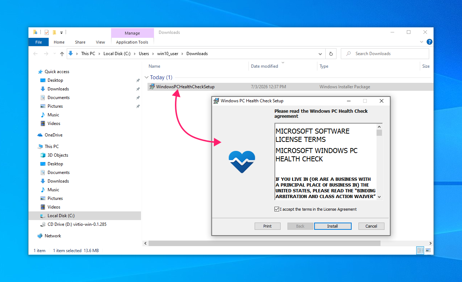Open the Network icon in navigation pane
This screenshot has width=462, height=282.
tap(40, 236)
